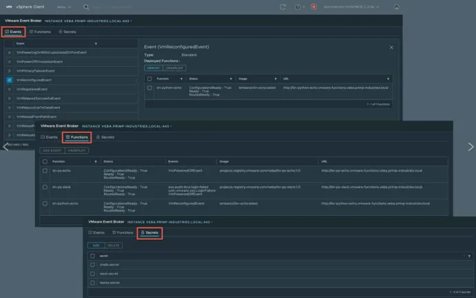Switch to Secrets tab in Functions panel

coord(105,137)
